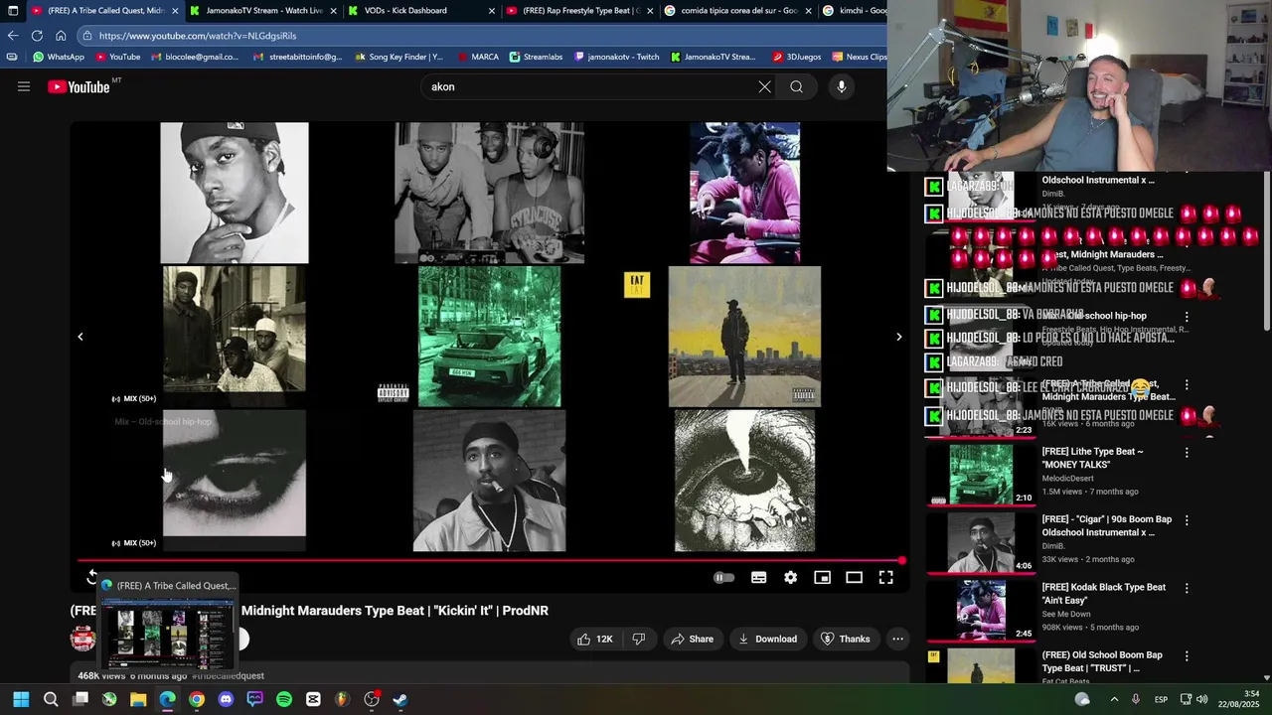1272x715 pixels.
Task: Reload the current page
Action: pyautogui.click(x=37, y=36)
